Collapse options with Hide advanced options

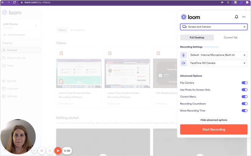point(214,120)
